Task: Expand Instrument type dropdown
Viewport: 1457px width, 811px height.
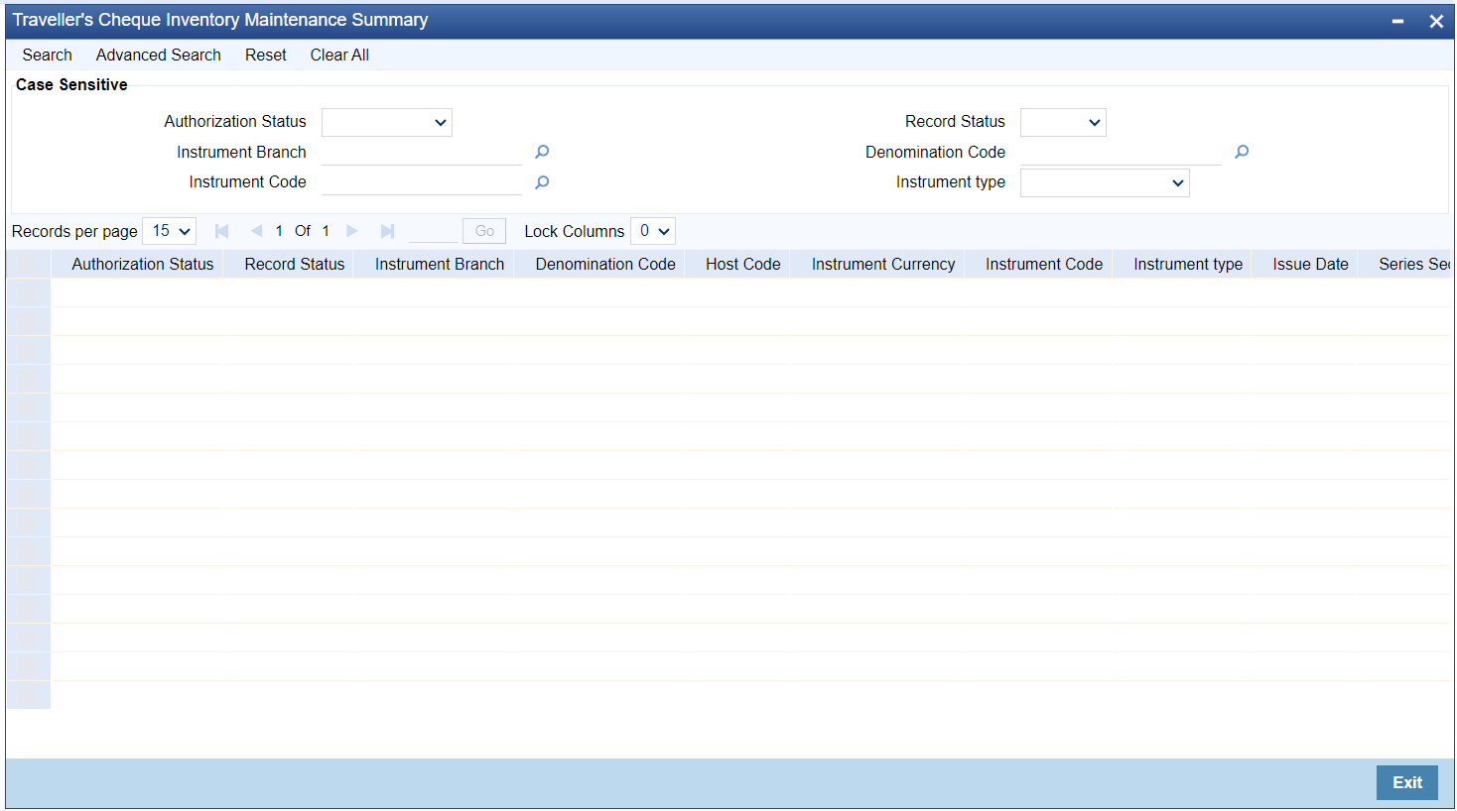Action: pos(1105,182)
